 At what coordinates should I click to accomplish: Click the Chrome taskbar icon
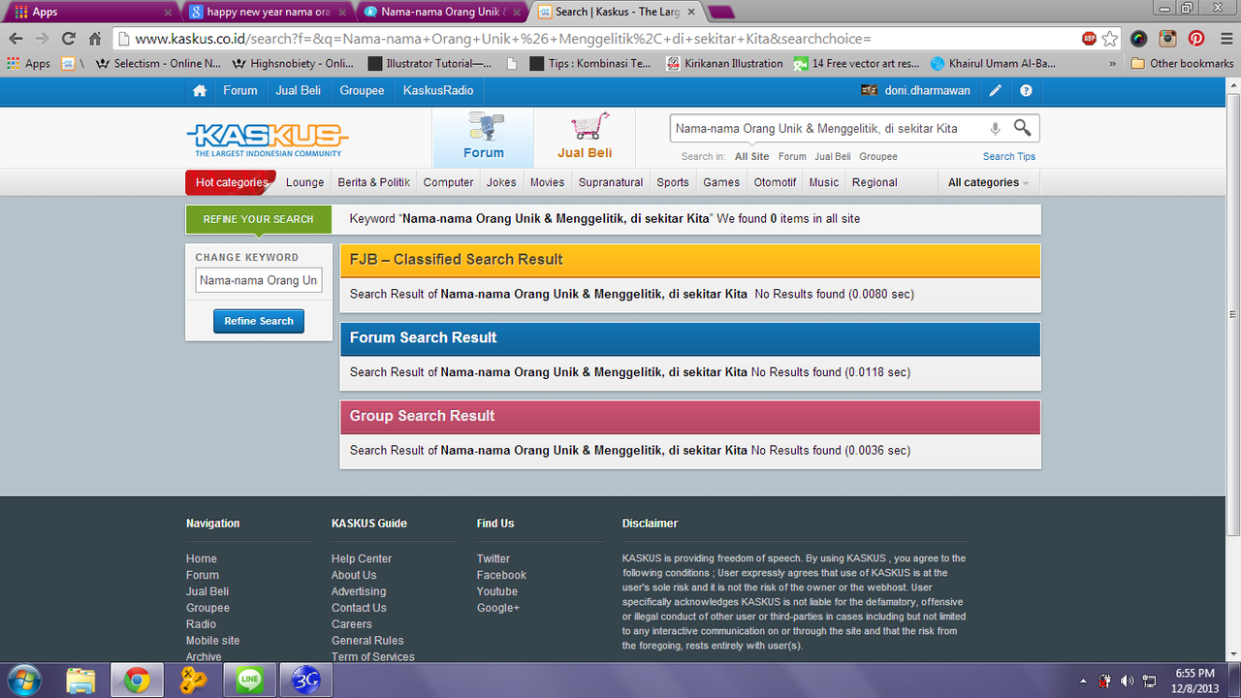click(137, 680)
